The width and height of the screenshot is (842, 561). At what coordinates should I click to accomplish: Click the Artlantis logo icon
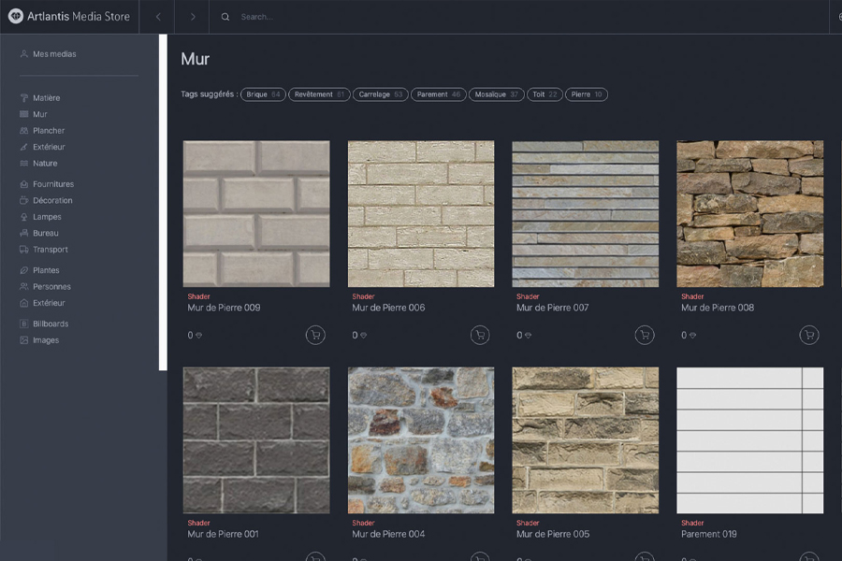[16, 16]
